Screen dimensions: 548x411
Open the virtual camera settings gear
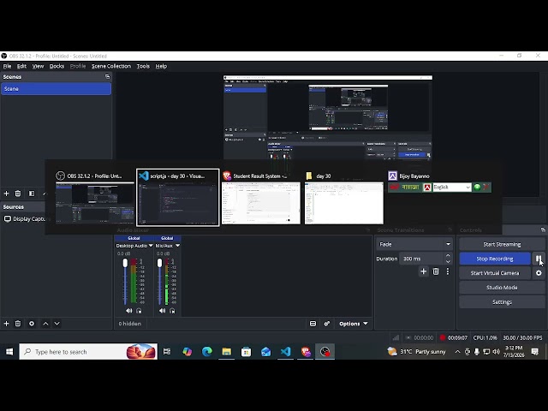(539, 273)
